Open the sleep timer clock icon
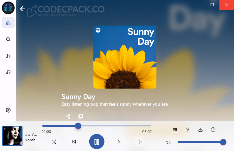 (213, 130)
